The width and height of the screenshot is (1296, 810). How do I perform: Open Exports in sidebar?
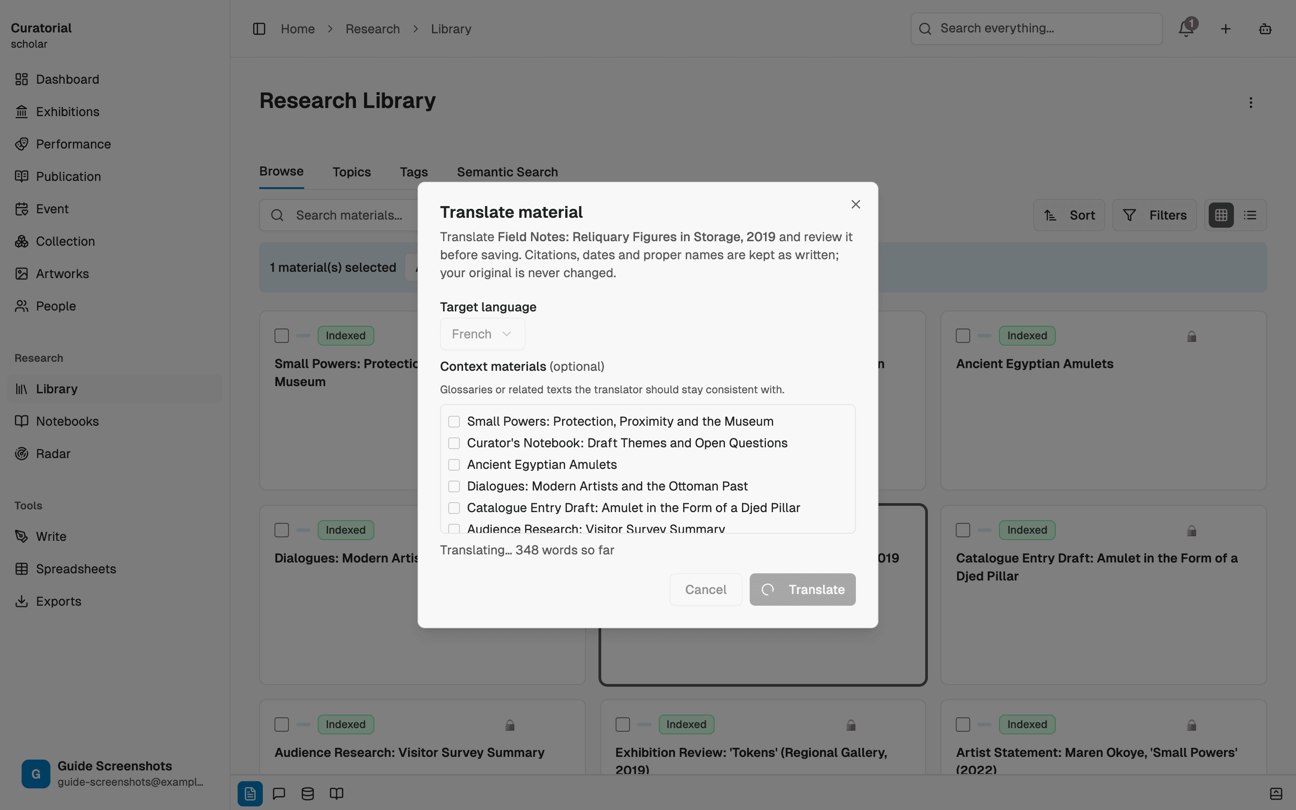pyautogui.click(x=114, y=601)
